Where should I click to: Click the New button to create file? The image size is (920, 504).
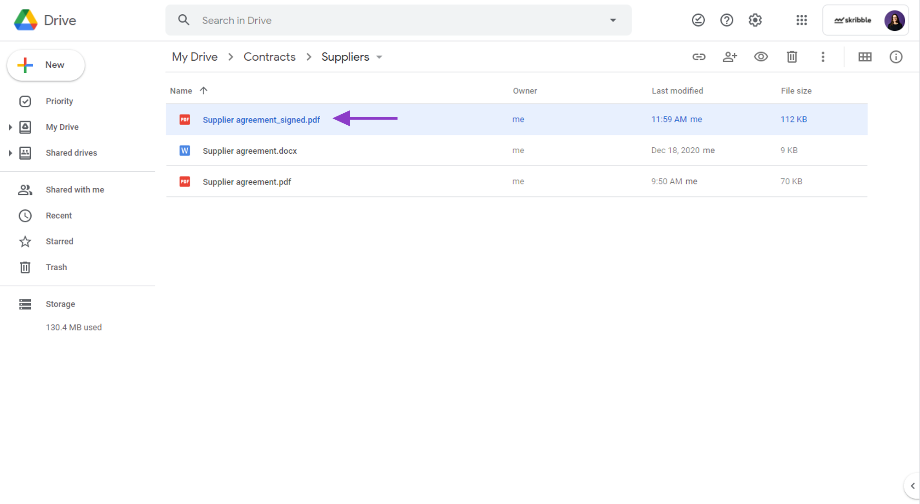click(46, 64)
